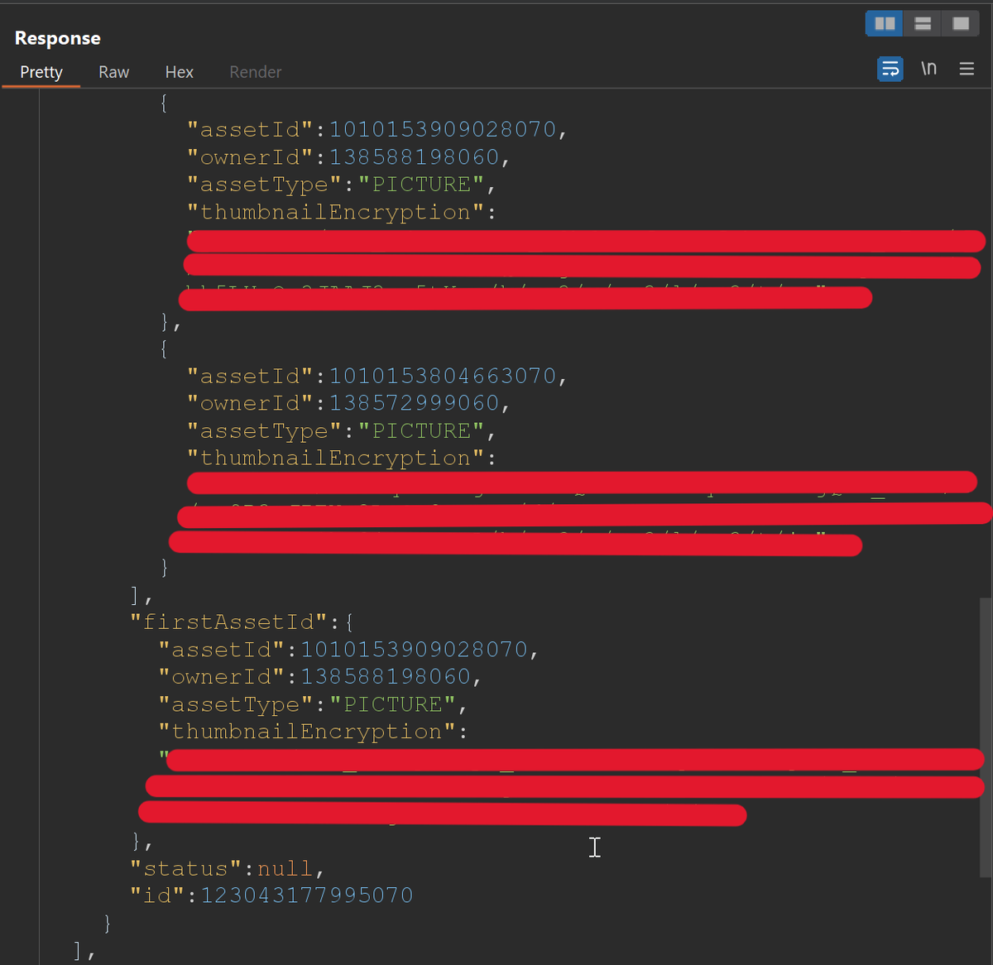Click ownerId value 138572999060
The image size is (993, 965).
click(415, 404)
